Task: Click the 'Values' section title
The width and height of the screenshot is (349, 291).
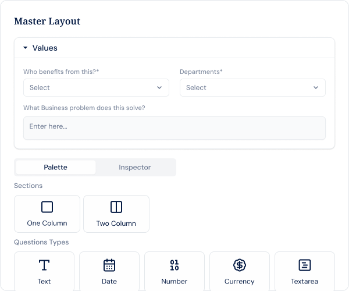Action: tap(45, 48)
